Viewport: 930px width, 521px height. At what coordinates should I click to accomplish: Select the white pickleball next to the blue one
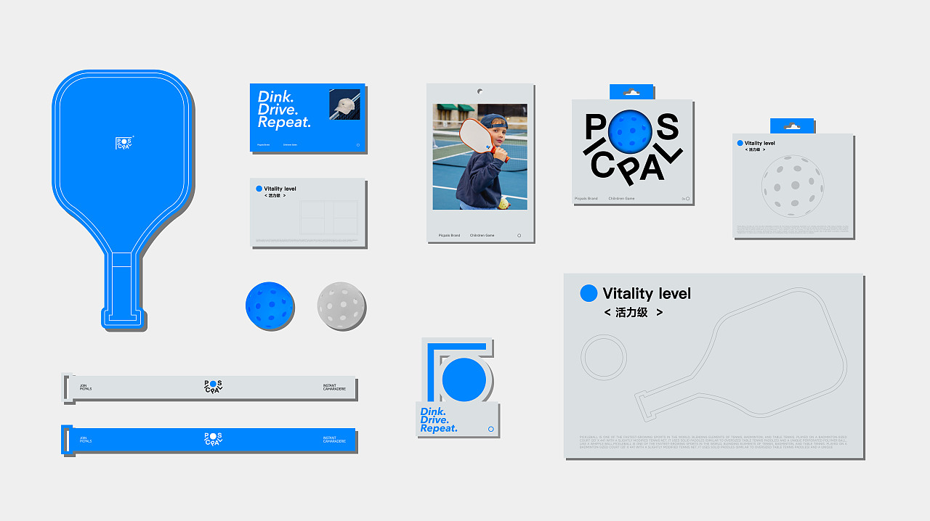[x=341, y=305]
